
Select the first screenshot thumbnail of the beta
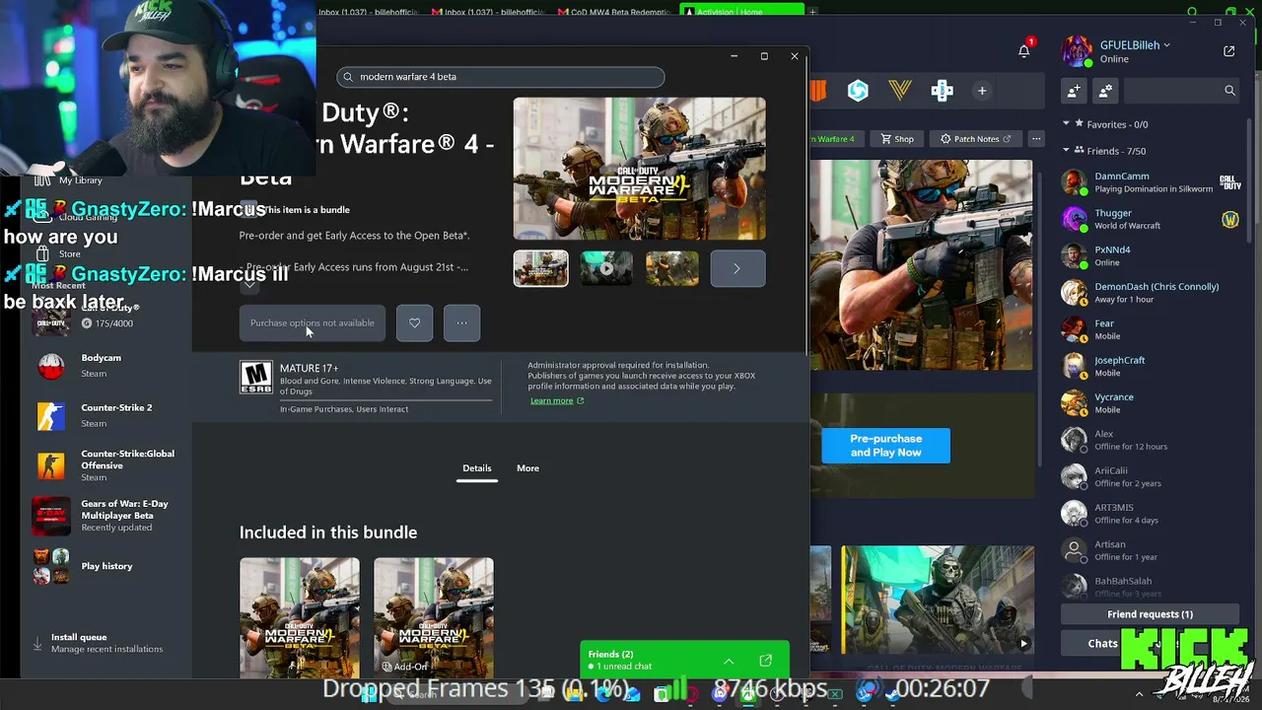click(540, 268)
